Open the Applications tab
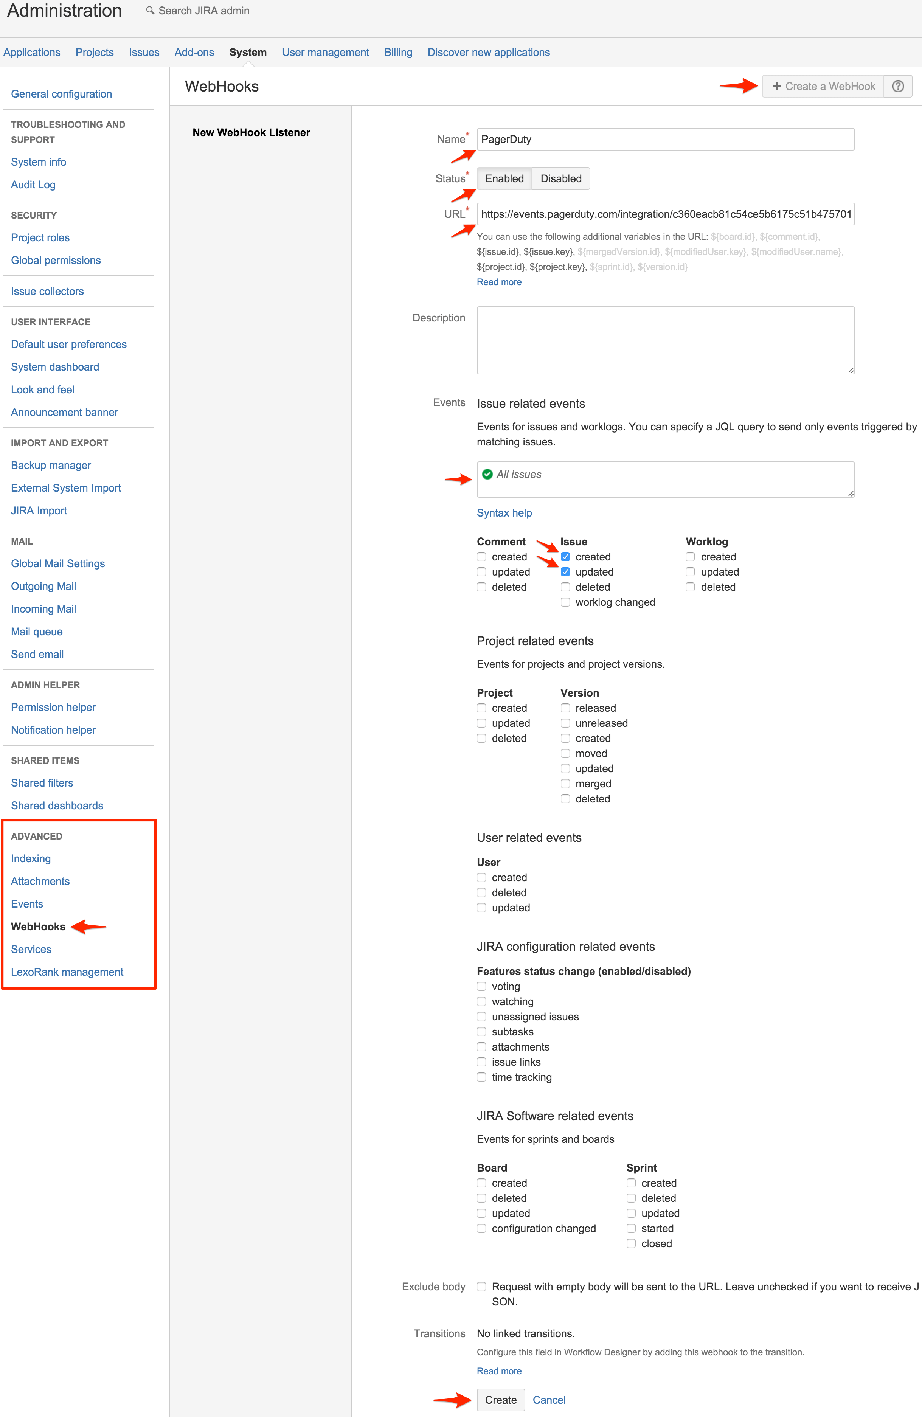 31,53
